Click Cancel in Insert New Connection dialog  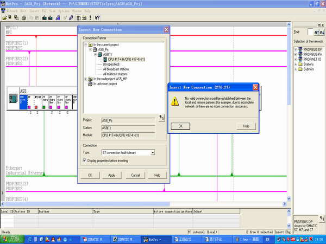pos(135,175)
